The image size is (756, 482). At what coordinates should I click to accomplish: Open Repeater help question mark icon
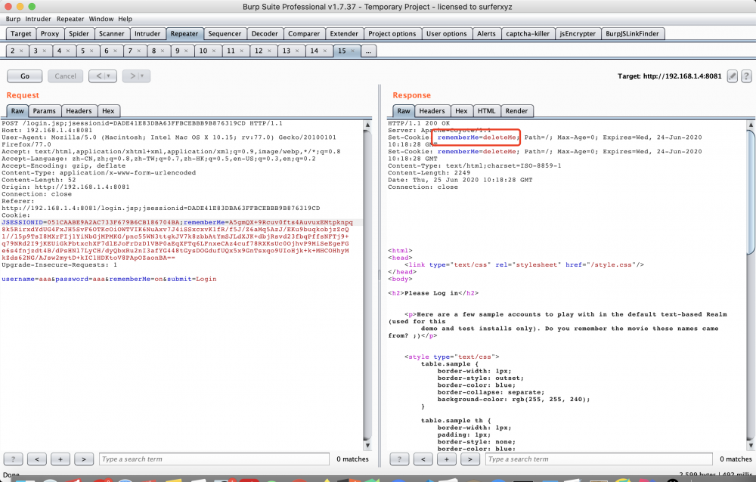coord(746,76)
